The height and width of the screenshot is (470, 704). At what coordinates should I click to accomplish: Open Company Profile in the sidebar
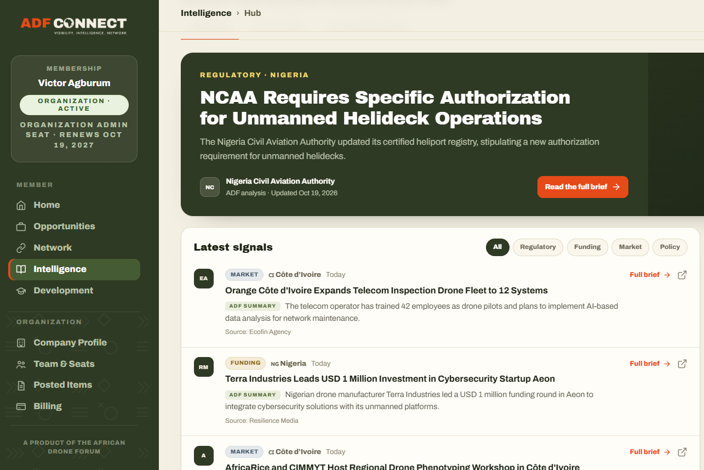75,343
